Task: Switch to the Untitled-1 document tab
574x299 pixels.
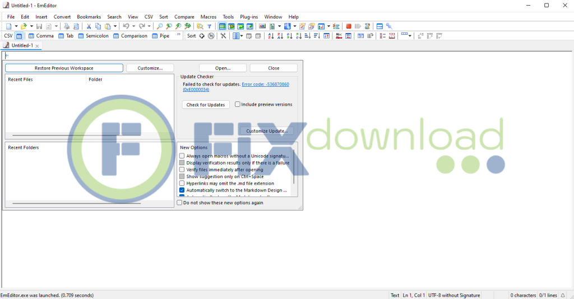Action: (x=22, y=45)
